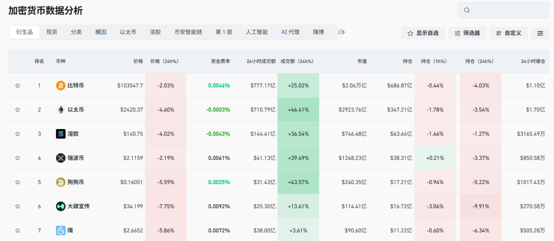
Task: Click the Ethereum coin icon
Action: tap(61, 110)
